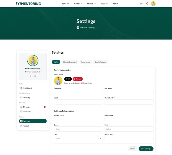172x155 pixels.
Task: Switch to the Preferences tab
Action: pyautogui.click(x=85, y=62)
